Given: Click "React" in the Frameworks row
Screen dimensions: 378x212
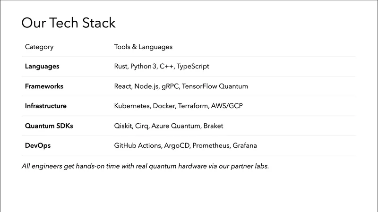Looking at the screenshot, I should [124, 86].
